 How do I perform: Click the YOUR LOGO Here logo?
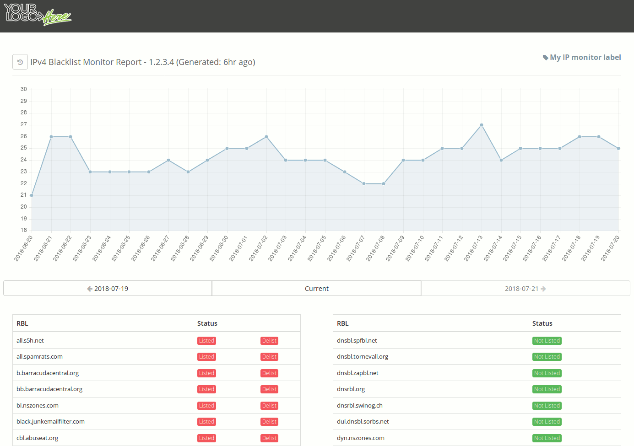point(38,16)
